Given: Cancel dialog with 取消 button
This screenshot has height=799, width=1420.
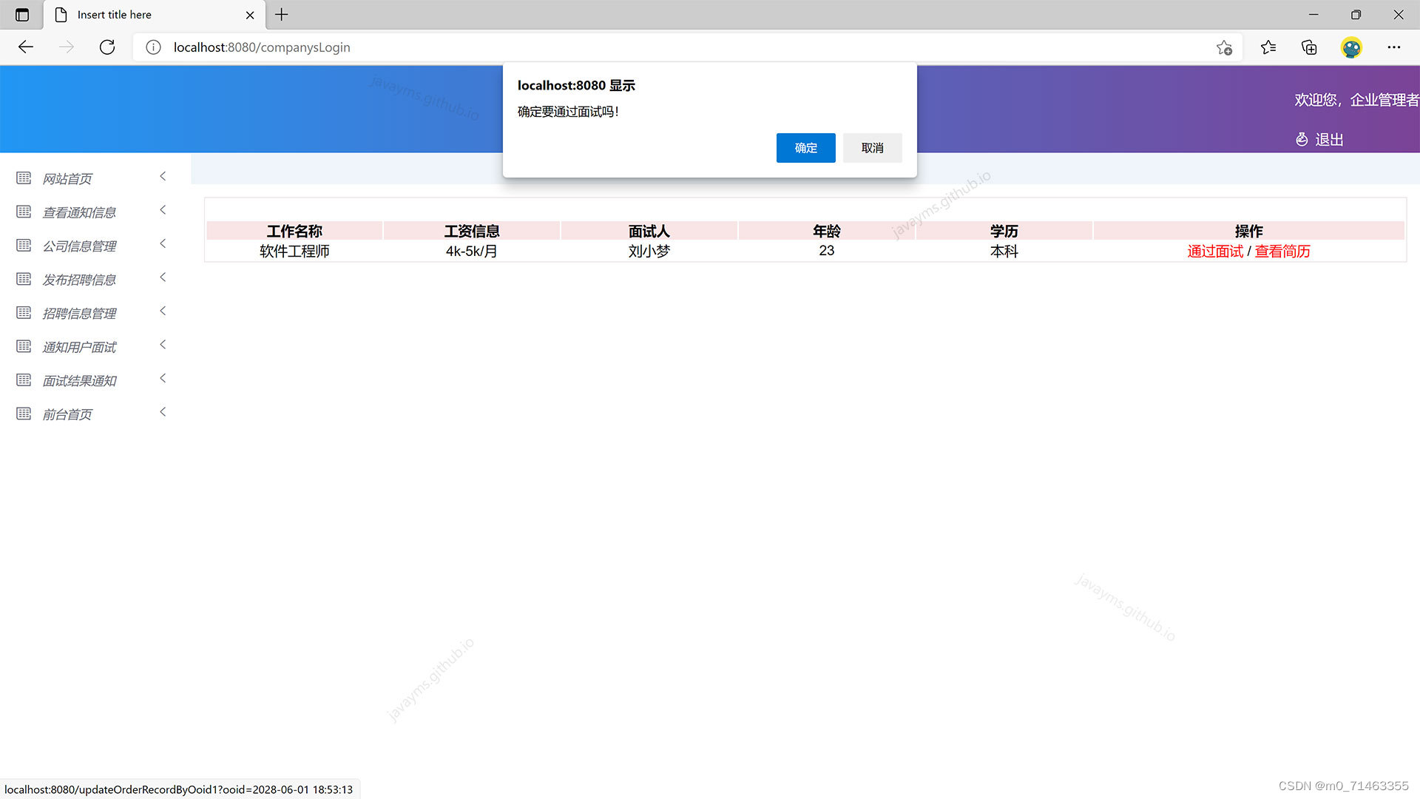Looking at the screenshot, I should [872, 148].
